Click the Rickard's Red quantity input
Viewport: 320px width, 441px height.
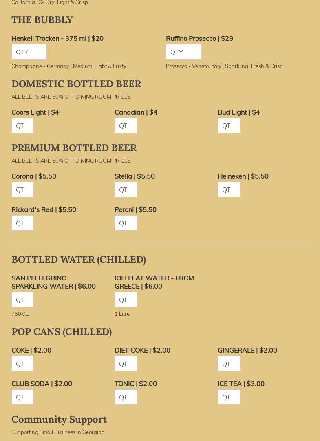(x=22, y=223)
